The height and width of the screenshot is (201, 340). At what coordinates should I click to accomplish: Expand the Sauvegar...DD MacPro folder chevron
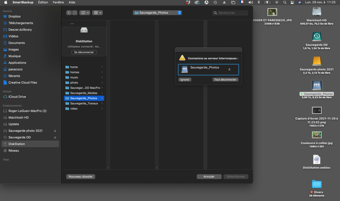(102, 88)
